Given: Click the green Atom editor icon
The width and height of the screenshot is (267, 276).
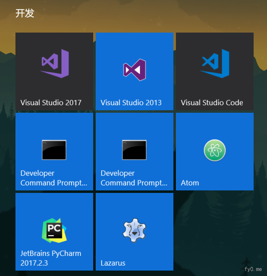Looking at the screenshot, I should (215, 150).
